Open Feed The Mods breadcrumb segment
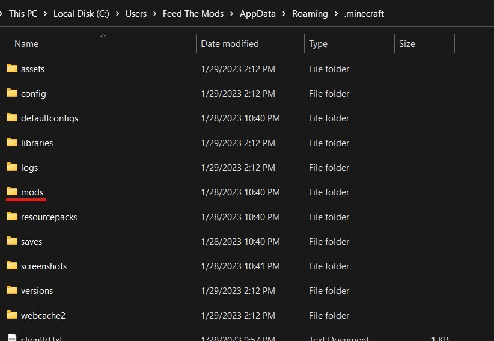Image resolution: width=494 pixels, height=341 pixels. 193,14
